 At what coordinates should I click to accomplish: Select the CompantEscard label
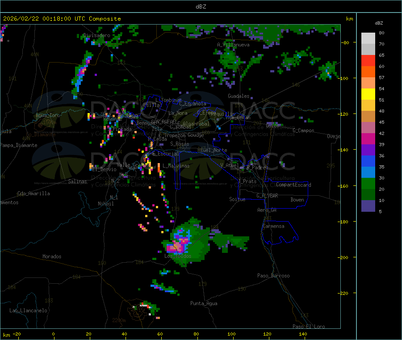coord(293,185)
